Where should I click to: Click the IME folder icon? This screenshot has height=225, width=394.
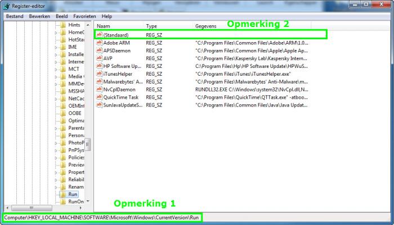coord(63,47)
